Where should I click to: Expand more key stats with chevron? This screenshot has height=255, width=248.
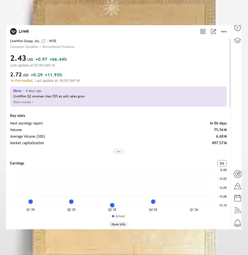click(119, 152)
